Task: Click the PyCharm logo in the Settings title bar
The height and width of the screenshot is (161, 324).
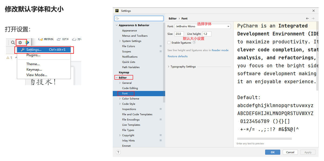Action: 117,11
